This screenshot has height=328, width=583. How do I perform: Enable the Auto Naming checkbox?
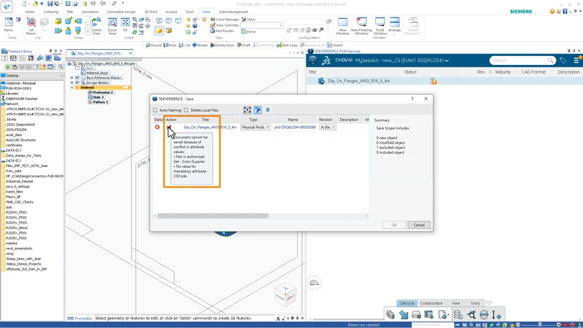click(155, 110)
